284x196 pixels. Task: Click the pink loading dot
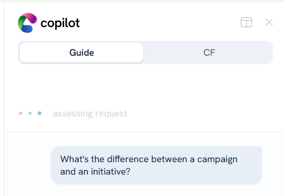tap(21, 113)
